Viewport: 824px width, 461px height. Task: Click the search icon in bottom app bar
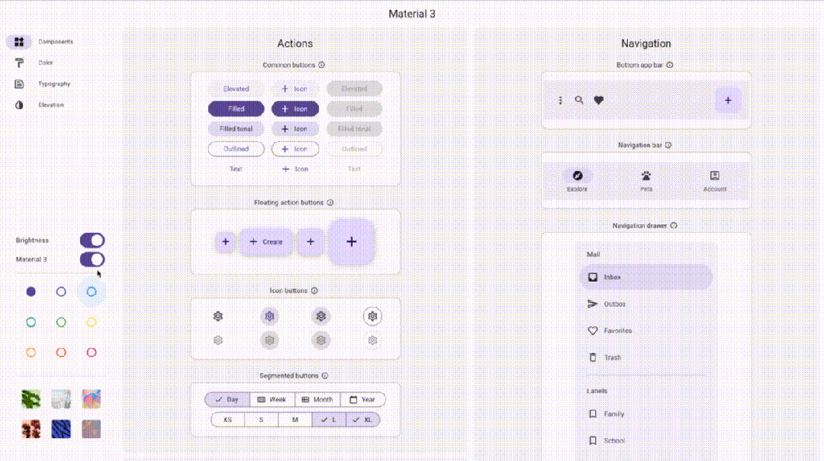point(578,100)
